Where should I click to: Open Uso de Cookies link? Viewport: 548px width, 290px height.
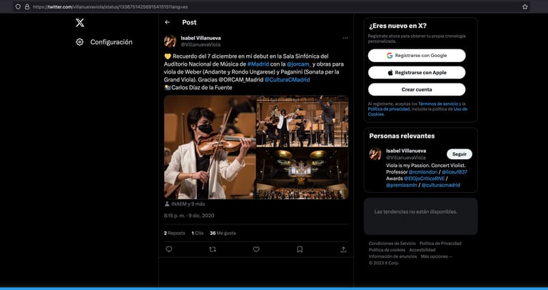pos(417,111)
